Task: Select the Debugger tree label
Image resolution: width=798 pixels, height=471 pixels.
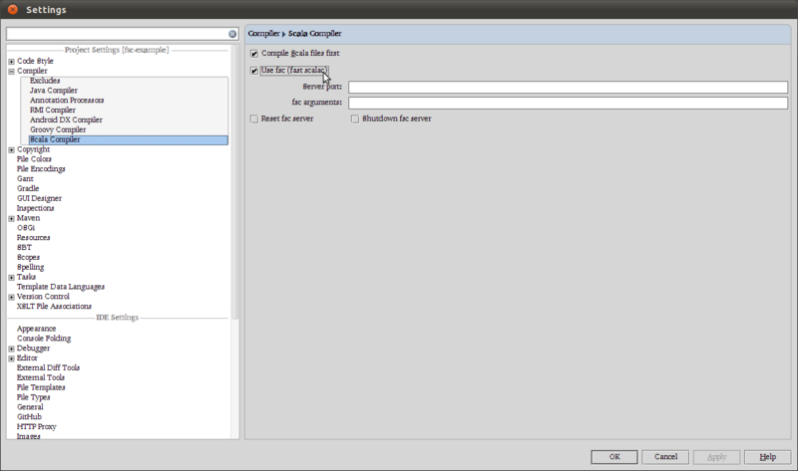Action: click(33, 349)
